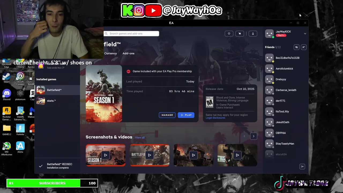Switch to the Currency tab
This screenshot has width=343, height=193.
click(110, 53)
